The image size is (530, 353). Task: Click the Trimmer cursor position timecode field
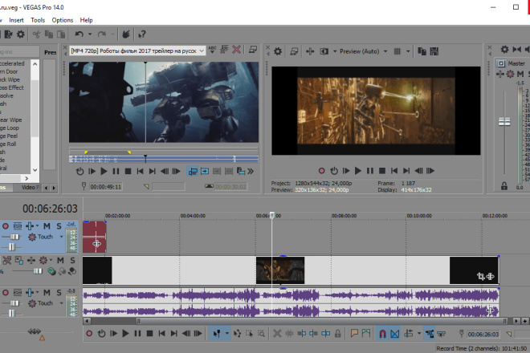click(x=106, y=186)
